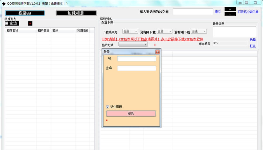
Task: Open the first 没有则下载 dropdown
Action: (164, 31)
